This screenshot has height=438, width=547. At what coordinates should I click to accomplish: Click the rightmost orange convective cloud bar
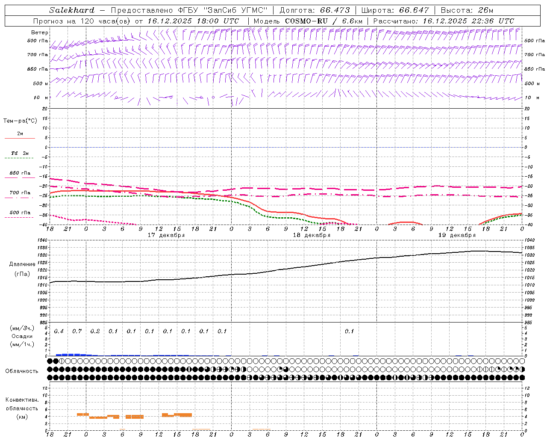[x=183, y=415]
